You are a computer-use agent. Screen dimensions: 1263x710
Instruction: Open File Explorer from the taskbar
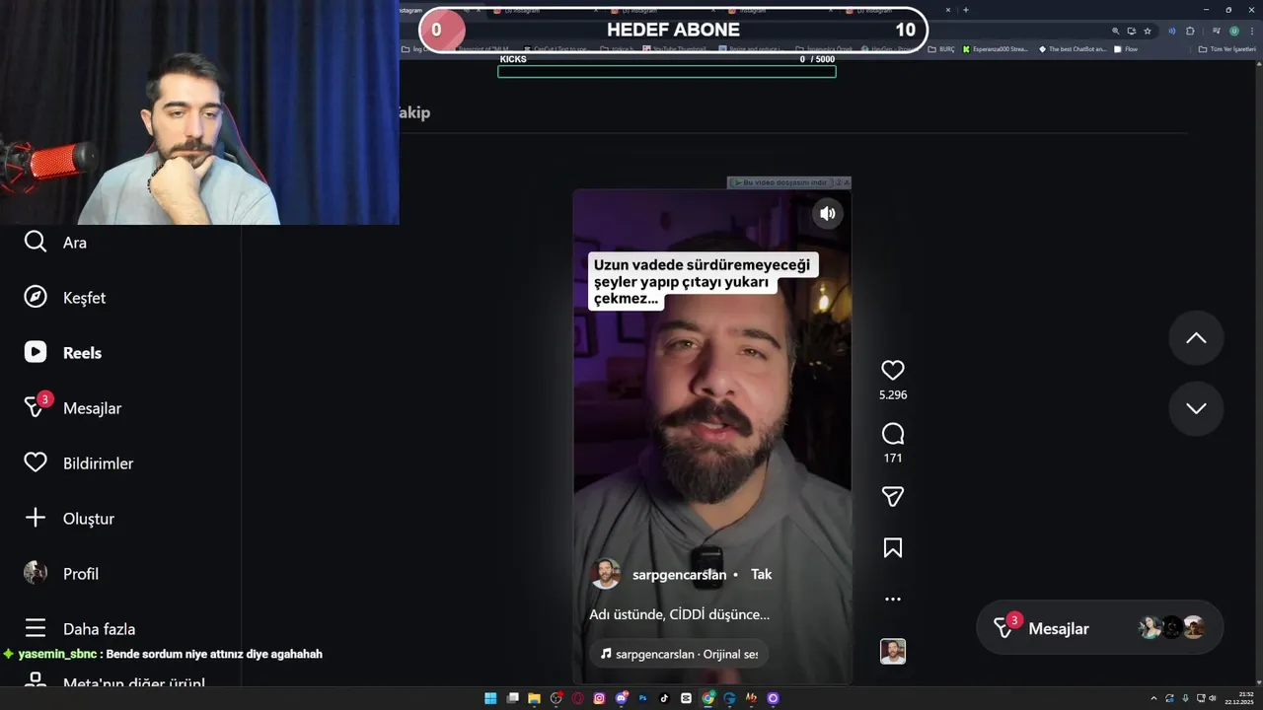tap(534, 699)
